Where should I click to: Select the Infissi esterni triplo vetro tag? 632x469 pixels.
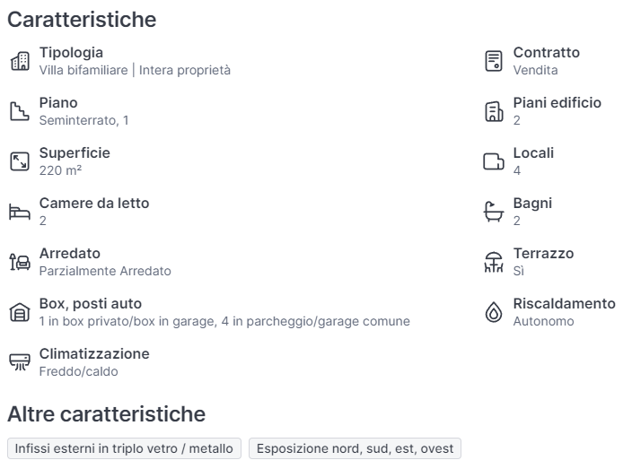124,448
